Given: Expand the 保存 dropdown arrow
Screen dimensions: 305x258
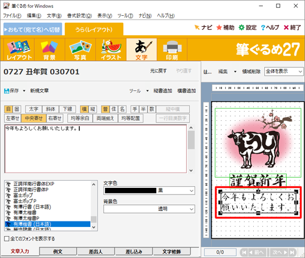Looking at the screenshot, I should click(24, 91).
